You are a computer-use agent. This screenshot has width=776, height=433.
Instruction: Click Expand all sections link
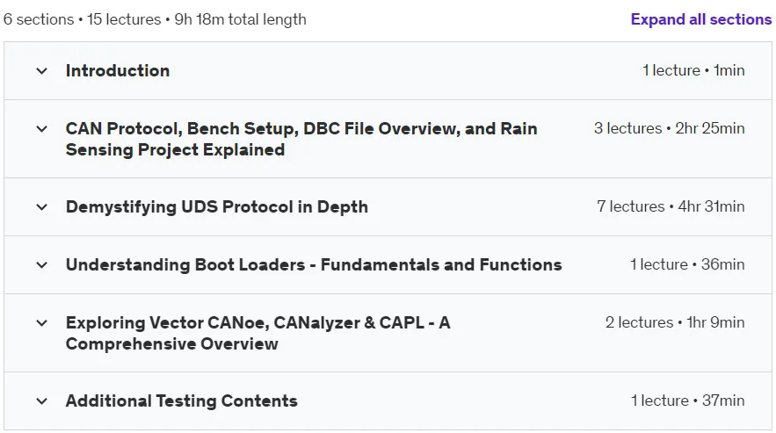[700, 19]
